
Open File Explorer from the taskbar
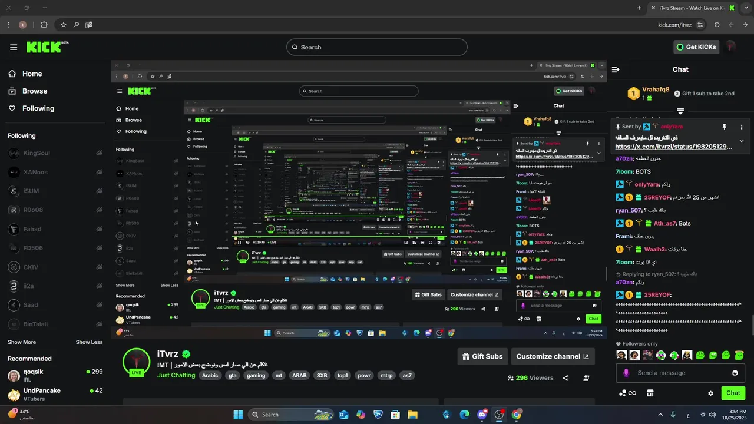pos(412,415)
